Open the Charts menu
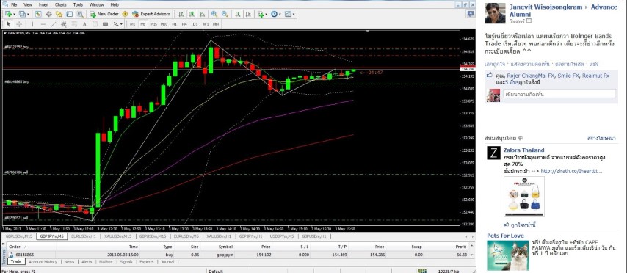Viewport: 627px width, 273px height. (x=61, y=5)
